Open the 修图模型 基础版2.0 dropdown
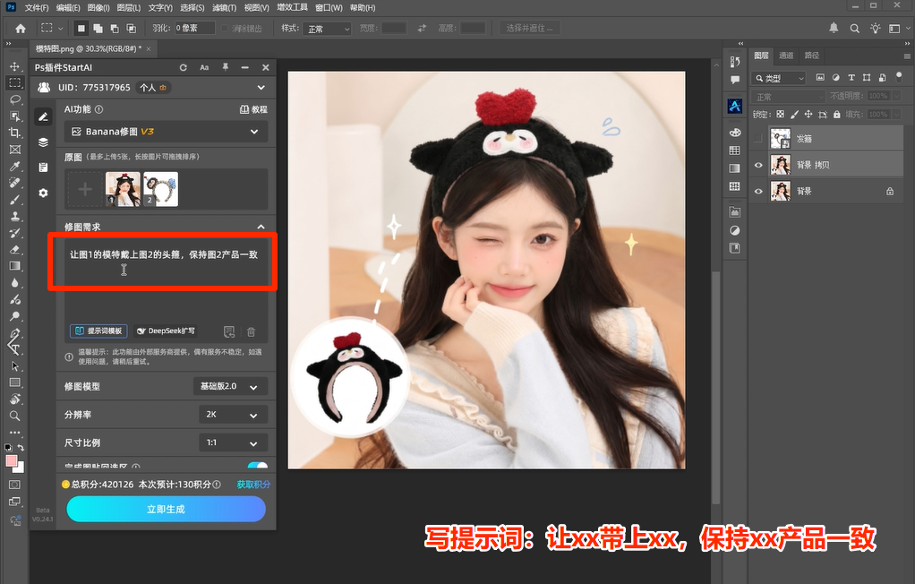 pyautogui.click(x=230, y=387)
